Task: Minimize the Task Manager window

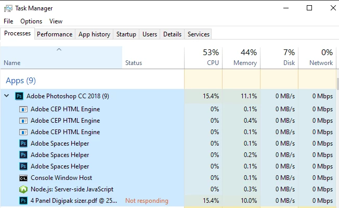Action: tap(286, 8)
